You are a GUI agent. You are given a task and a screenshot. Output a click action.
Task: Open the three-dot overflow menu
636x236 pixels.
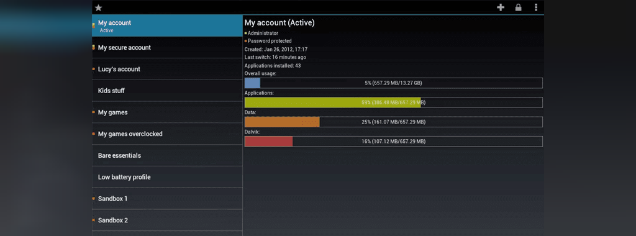click(536, 7)
